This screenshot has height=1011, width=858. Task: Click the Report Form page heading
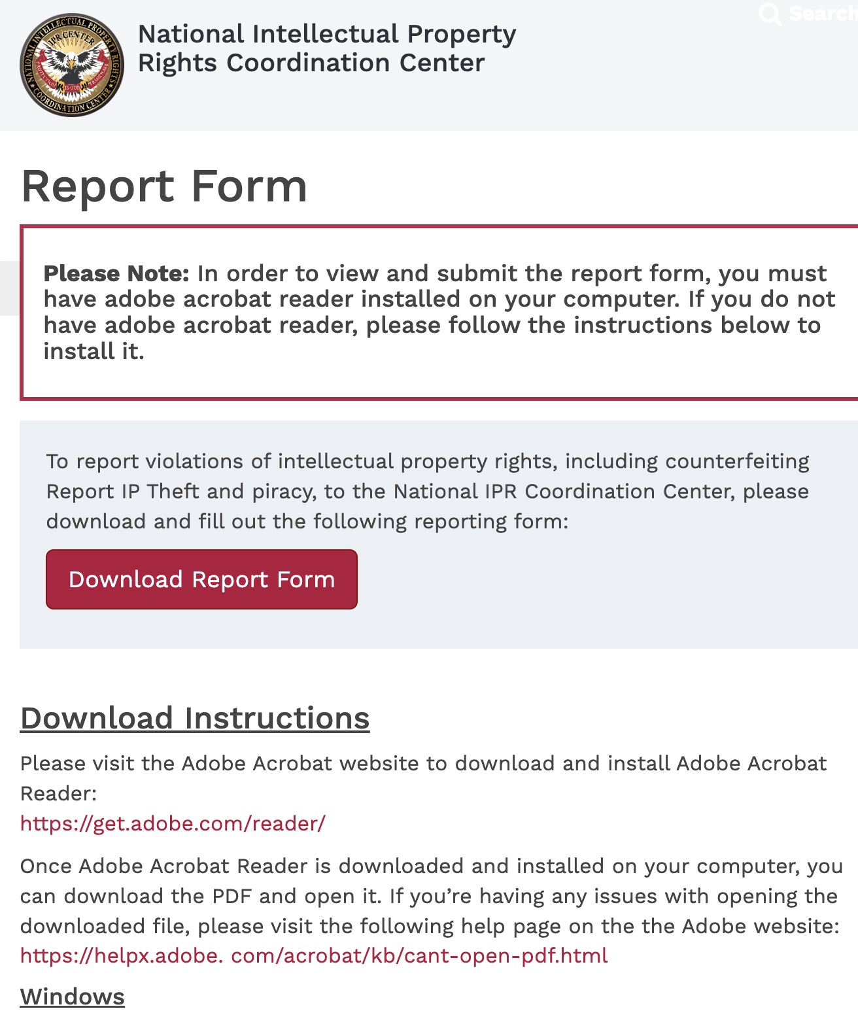(164, 186)
